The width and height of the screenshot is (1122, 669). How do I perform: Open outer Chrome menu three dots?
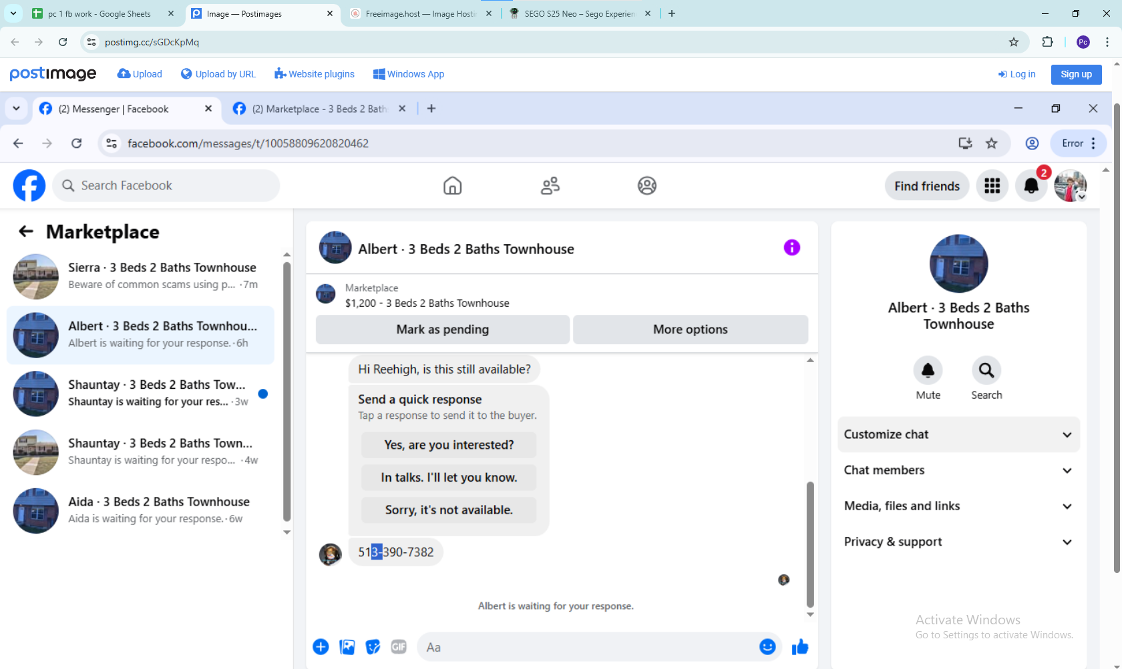pos(1107,42)
